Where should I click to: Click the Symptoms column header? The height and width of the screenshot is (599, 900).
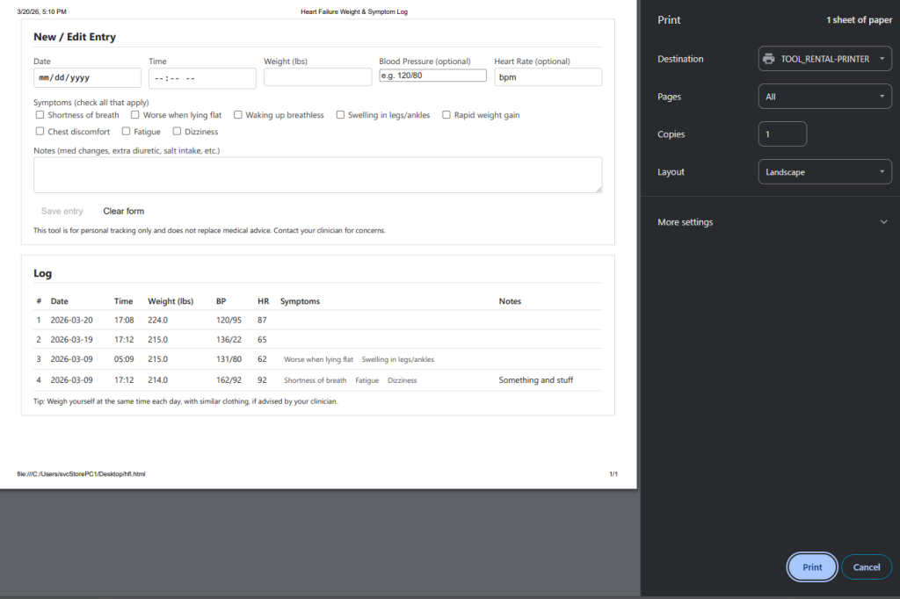pyautogui.click(x=301, y=301)
